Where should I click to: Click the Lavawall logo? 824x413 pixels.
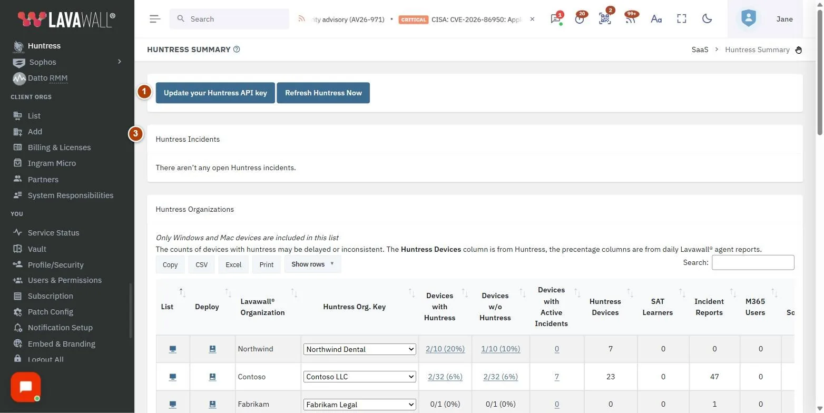(66, 19)
